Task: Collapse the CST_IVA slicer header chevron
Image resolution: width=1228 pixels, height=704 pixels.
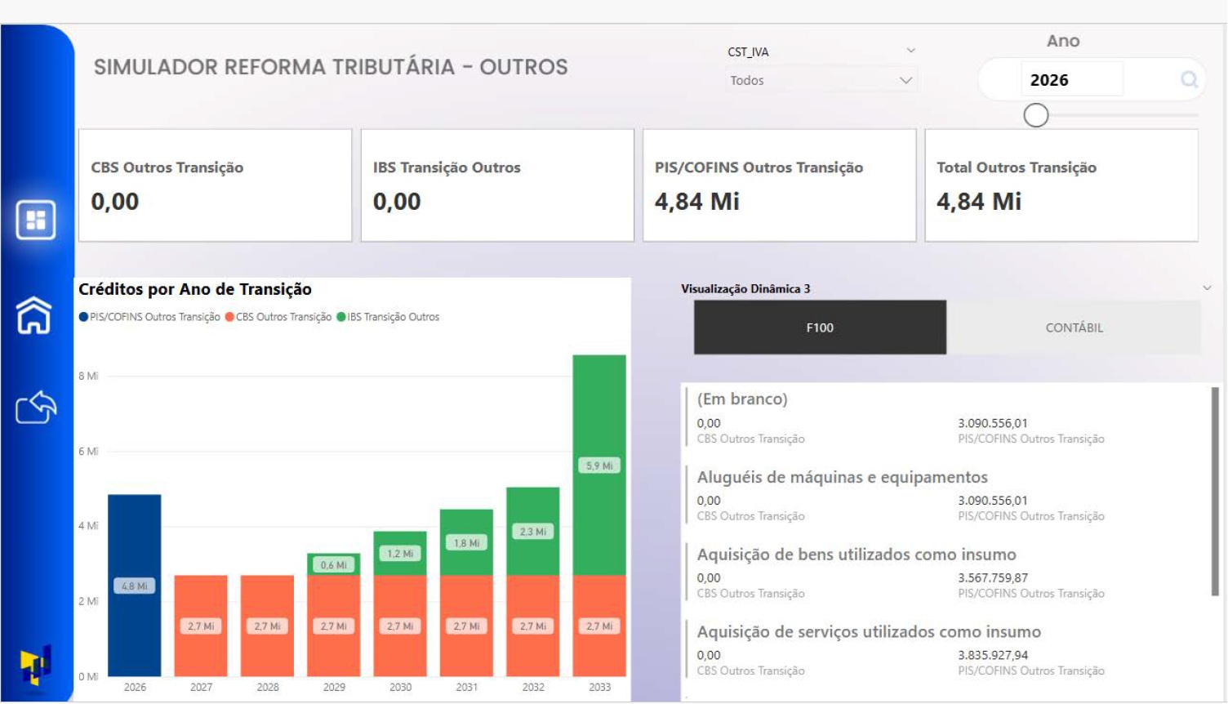Action: [910, 51]
